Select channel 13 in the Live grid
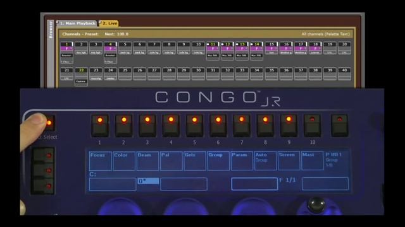This screenshot has height=227, width=405. coord(242,51)
